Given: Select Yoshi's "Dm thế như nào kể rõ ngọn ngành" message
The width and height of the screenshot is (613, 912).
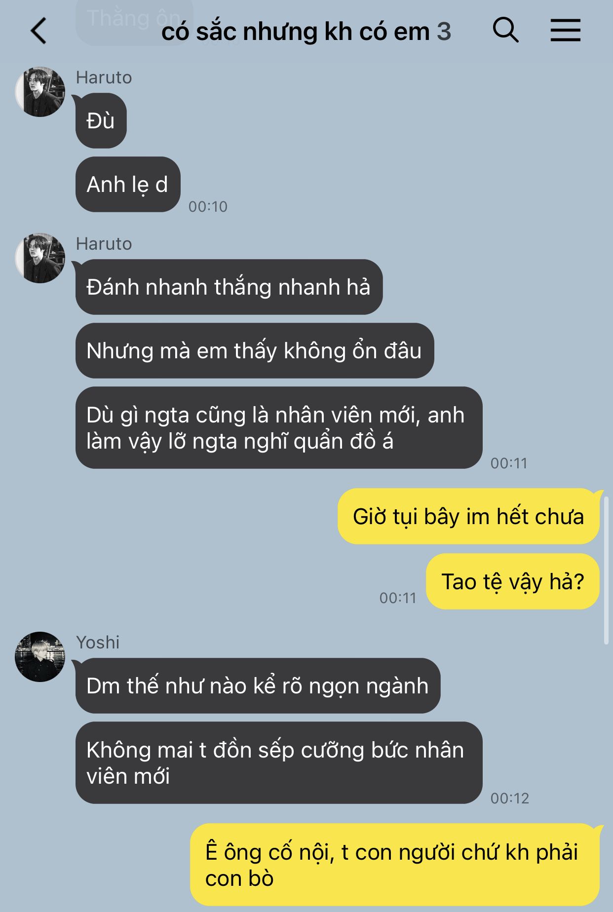Looking at the screenshot, I should click(258, 686).
